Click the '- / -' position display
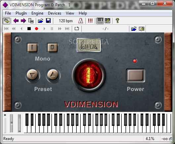Image resolution: width=175 pixels, height=144 pixels. (x=106, y=29)
